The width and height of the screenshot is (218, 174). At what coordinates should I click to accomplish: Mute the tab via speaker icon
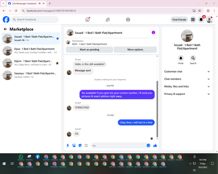pos(39,3)
